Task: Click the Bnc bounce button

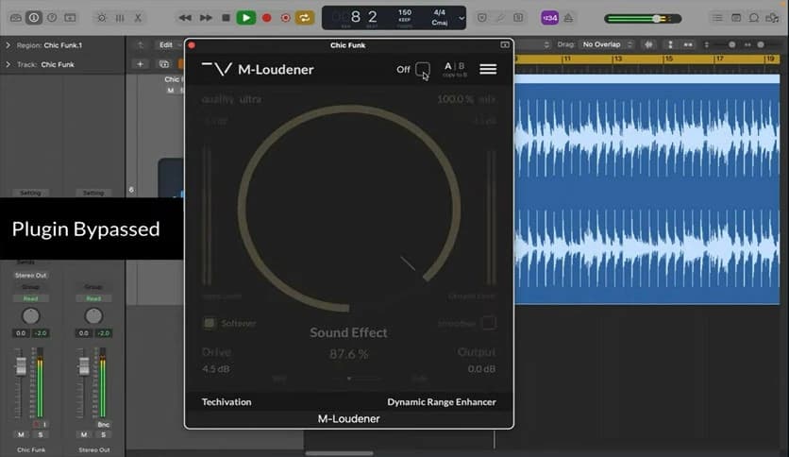Action: click(x=104, y=424)
